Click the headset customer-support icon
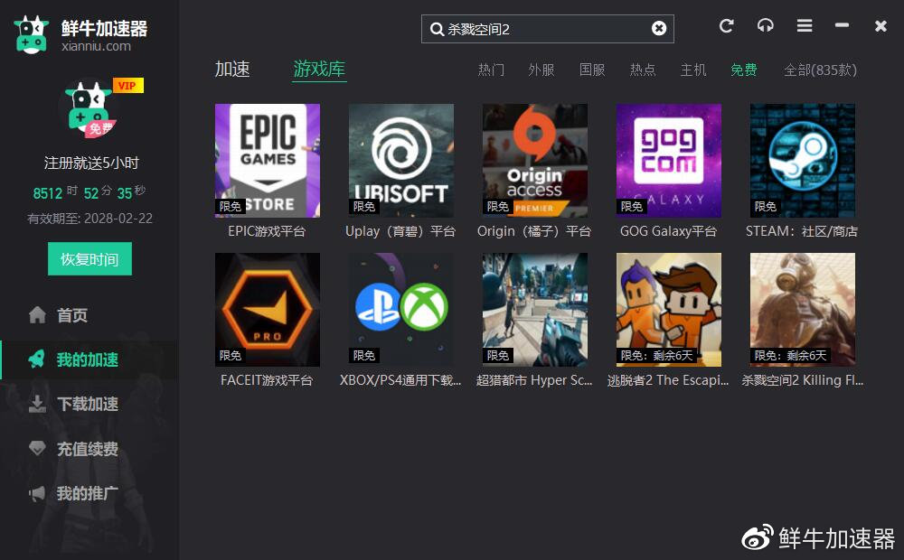The image size is (904, 560). tap(765, 26)
